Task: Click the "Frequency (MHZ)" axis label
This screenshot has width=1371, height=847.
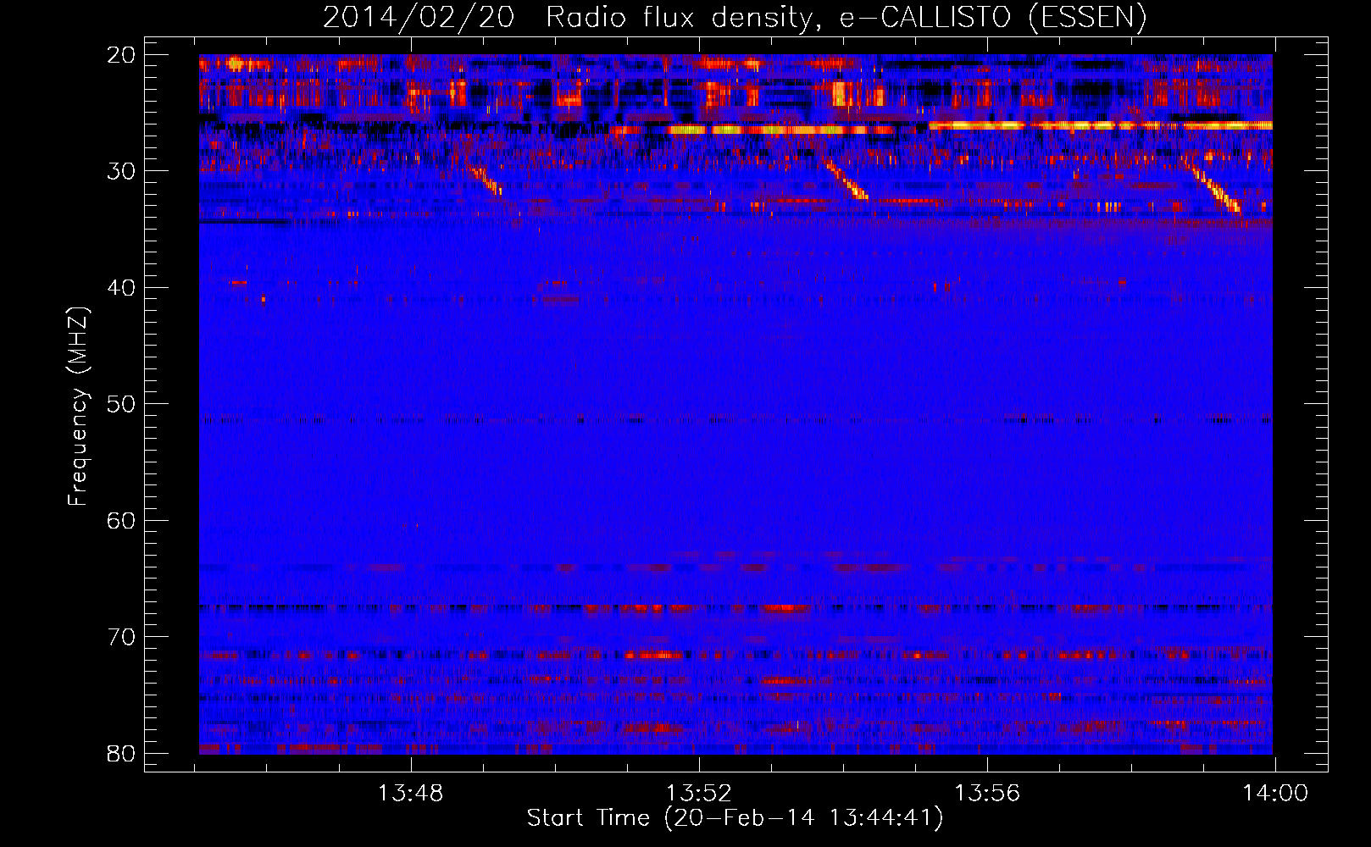Action: pos(78,407)
